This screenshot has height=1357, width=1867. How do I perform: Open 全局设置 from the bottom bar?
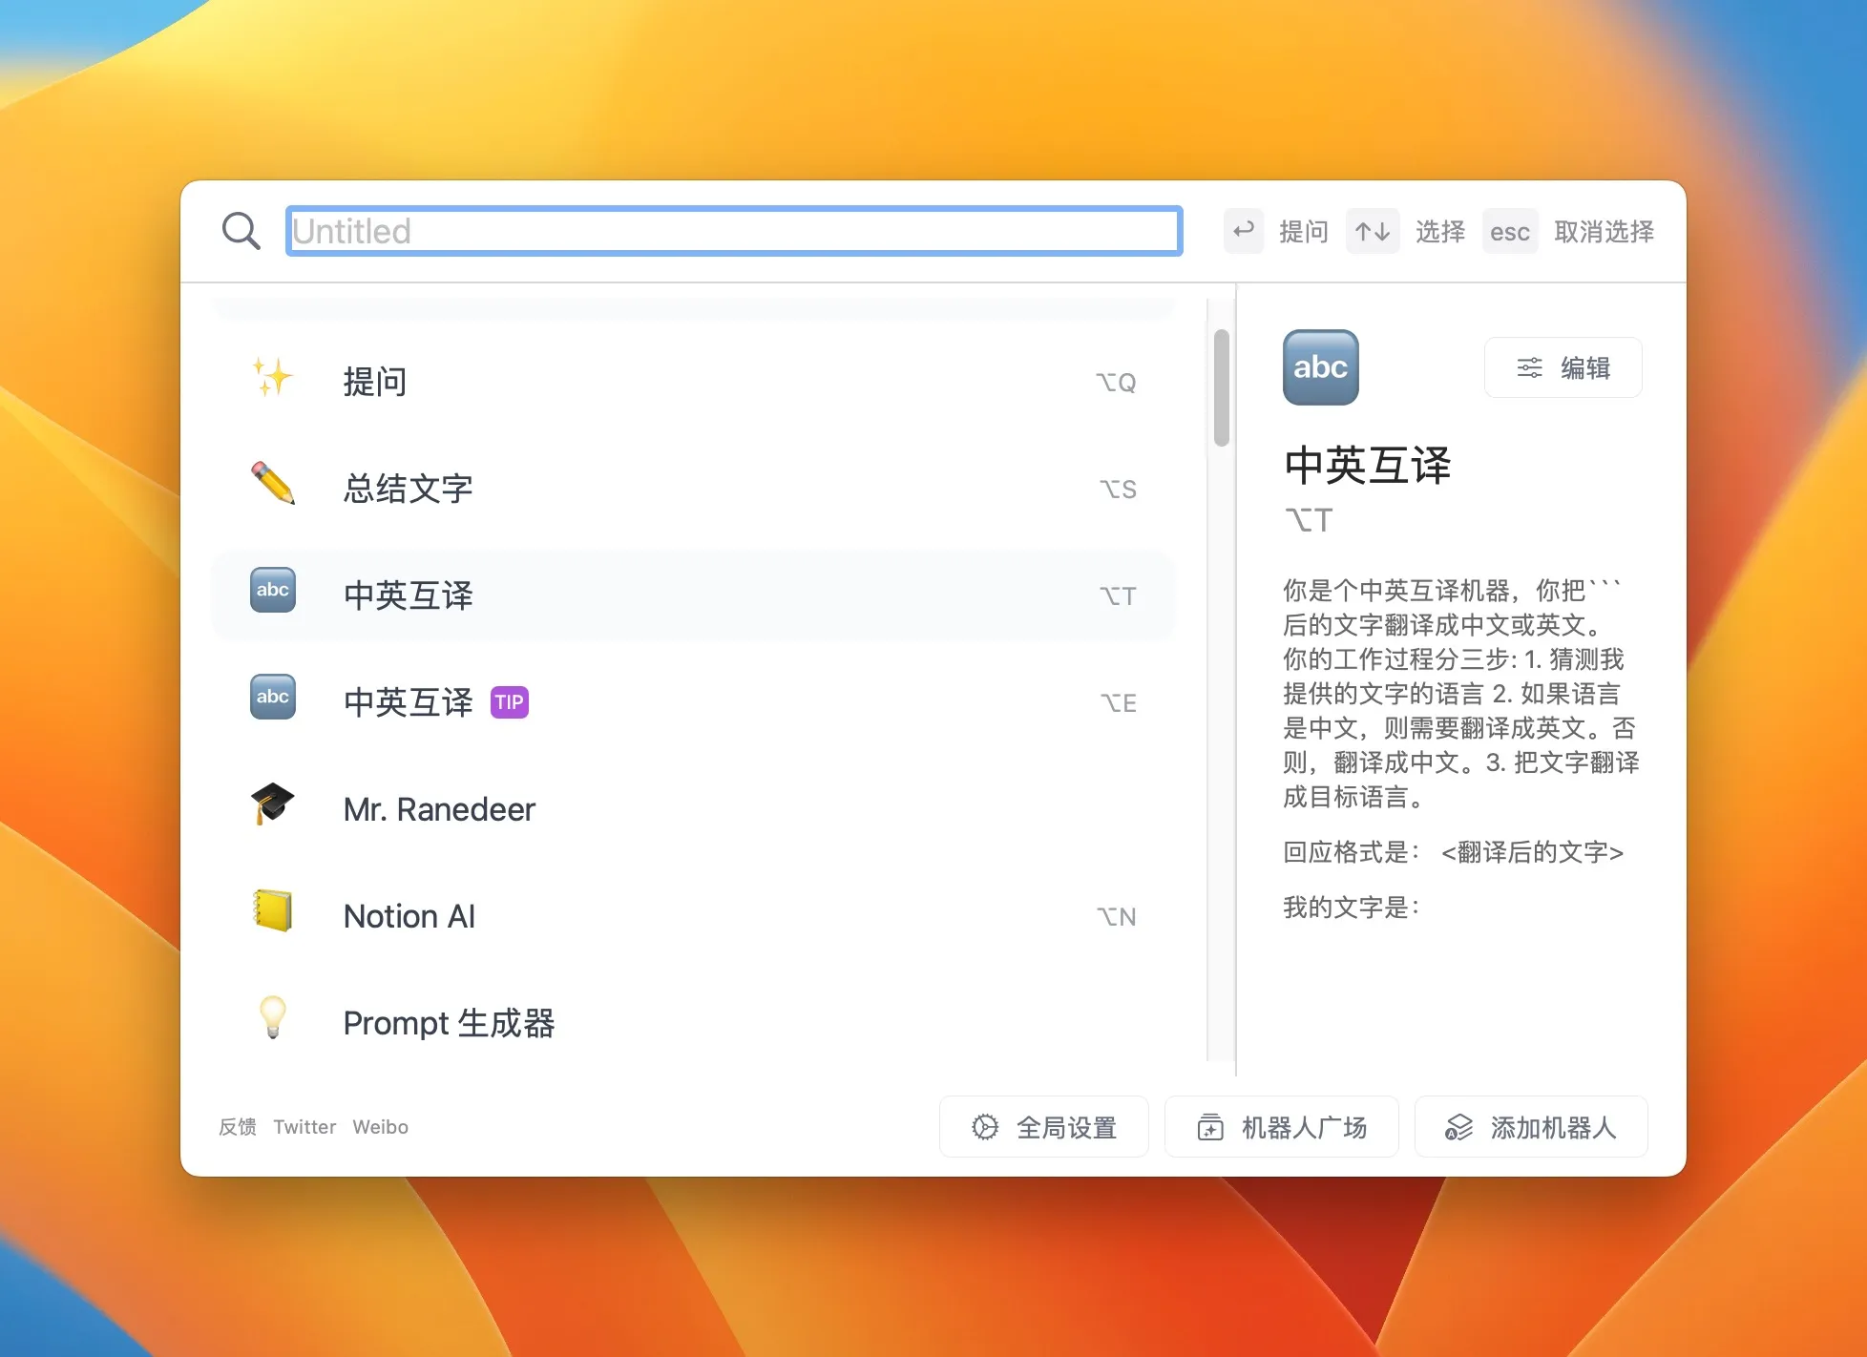tap(1043, 1127)
